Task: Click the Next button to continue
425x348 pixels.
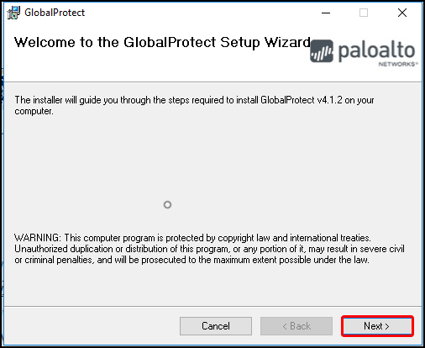Action: click(377, 326)
